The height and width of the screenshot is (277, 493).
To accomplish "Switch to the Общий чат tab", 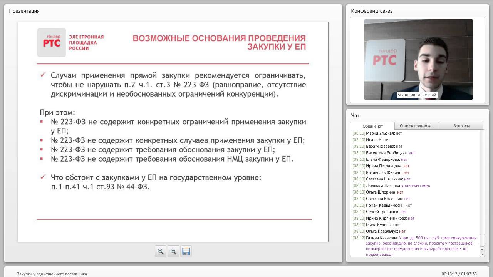I will pos(372,126).
